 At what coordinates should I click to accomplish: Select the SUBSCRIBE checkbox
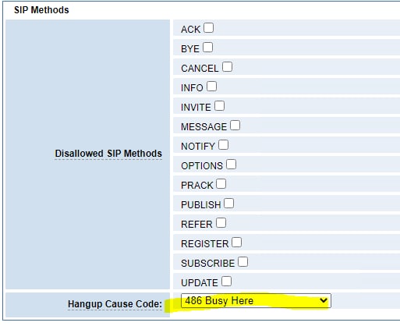pos(242,262)
